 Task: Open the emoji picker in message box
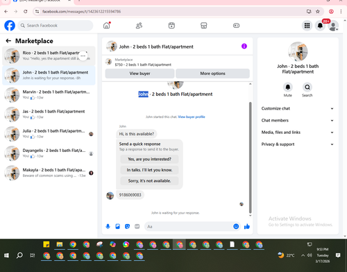[x=236, y=226]
